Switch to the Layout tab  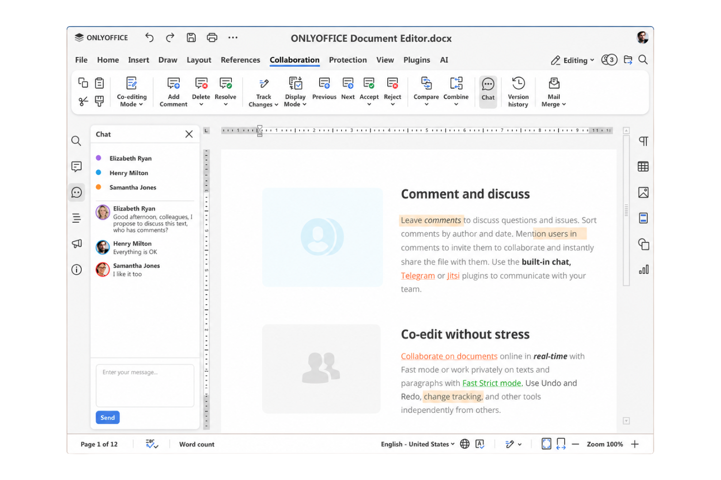click(x=199, y=60)
